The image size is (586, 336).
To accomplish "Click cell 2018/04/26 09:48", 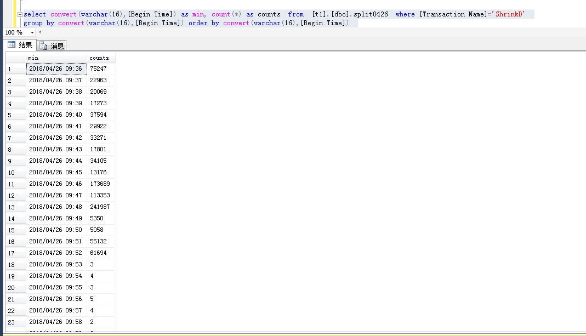I will pyautogui.click(x=56, y=207).
